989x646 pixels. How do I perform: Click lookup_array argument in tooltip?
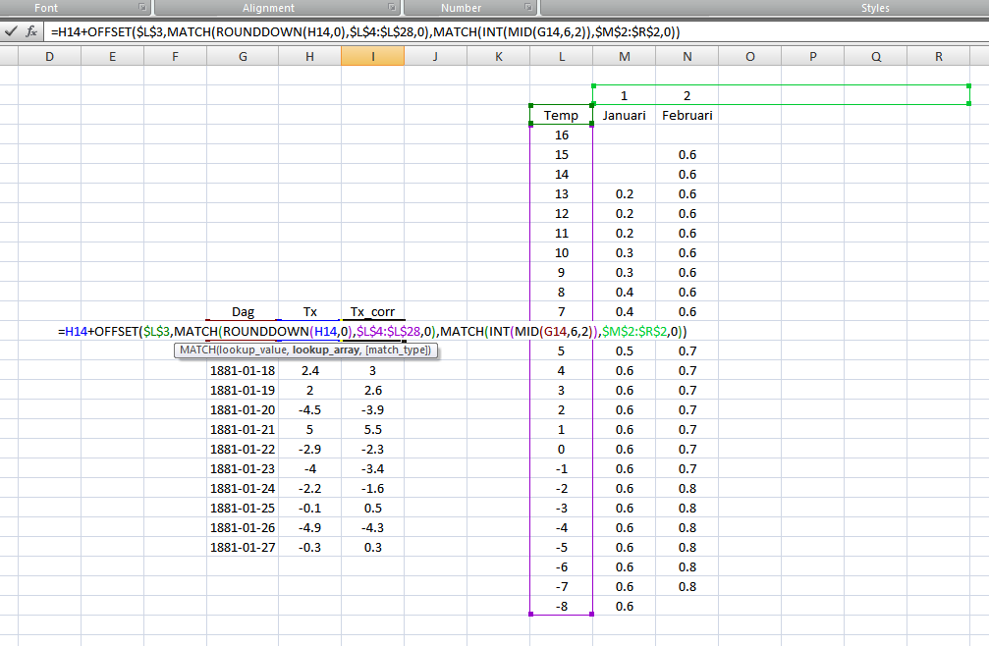[327, 350]
